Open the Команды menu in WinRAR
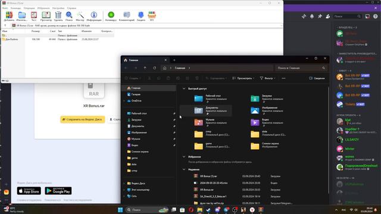This screenshot has width=381, height=214. pyautogui.click(x=15, y=8)
